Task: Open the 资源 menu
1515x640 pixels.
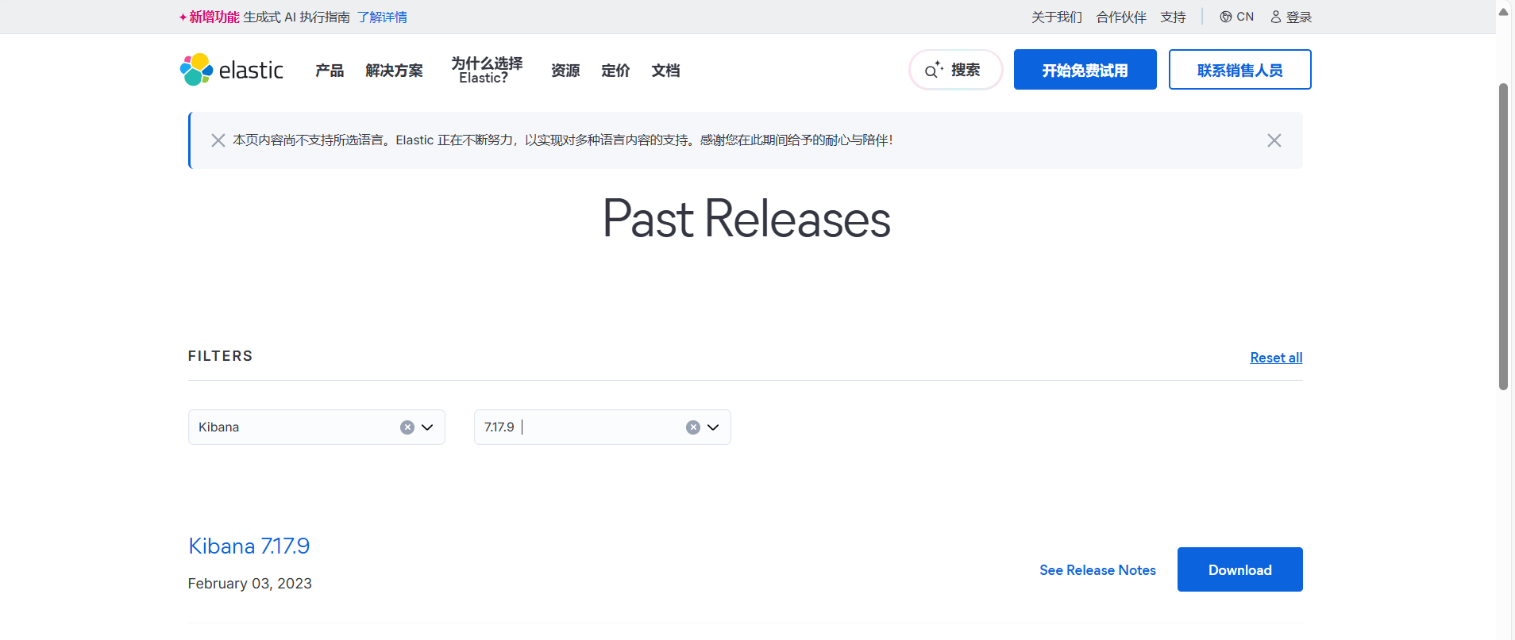Action: pyautogui.click(x=565, y=71)
